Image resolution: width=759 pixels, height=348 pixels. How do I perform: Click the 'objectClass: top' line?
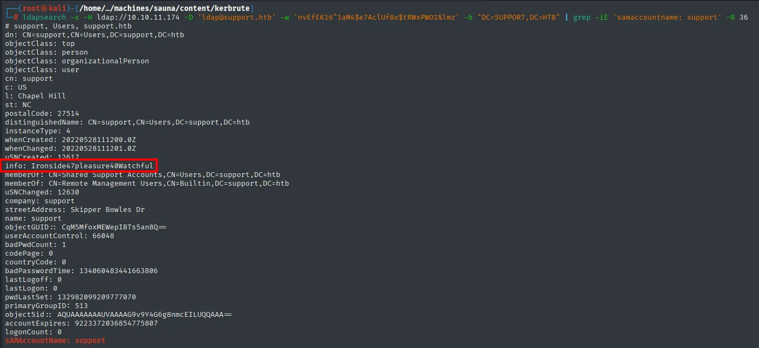40,44
